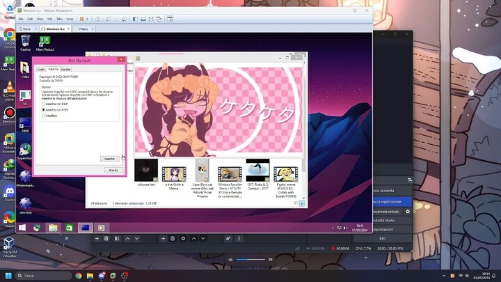Screen dimensions: 501x282
Task: Select the 'Aspetta con il DPC' radio option
Action: click(x=43, y=109)
